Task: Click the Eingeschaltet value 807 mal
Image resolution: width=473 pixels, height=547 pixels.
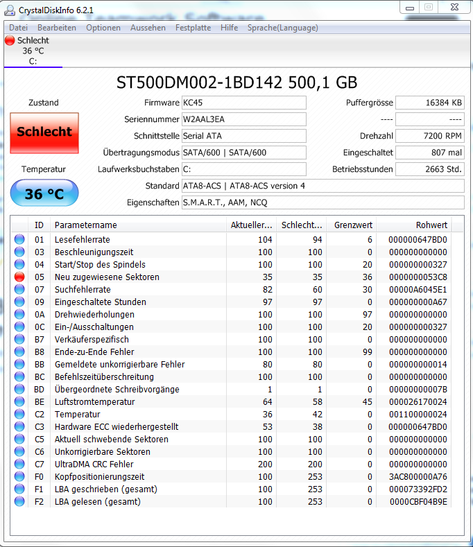Action: pyautogui.click(x=430, y=153)
